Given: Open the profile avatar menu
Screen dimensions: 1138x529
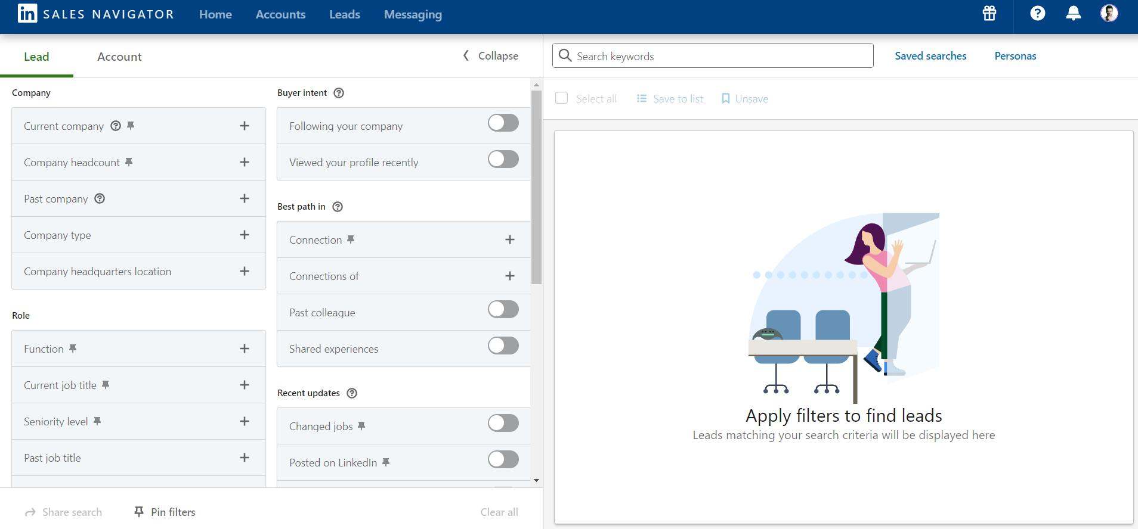Looking at the screenshot, I should click(1109, 13).
